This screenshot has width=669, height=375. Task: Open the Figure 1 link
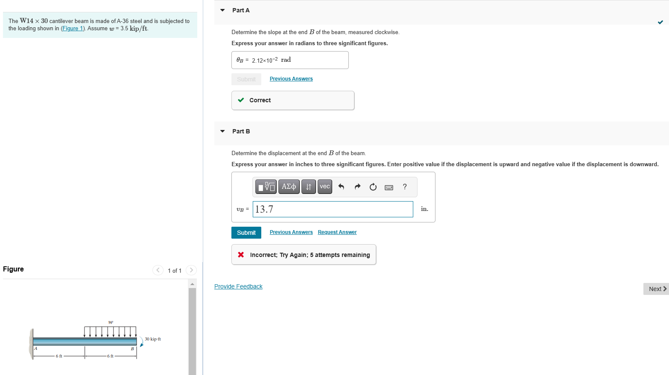coord(73,29)
